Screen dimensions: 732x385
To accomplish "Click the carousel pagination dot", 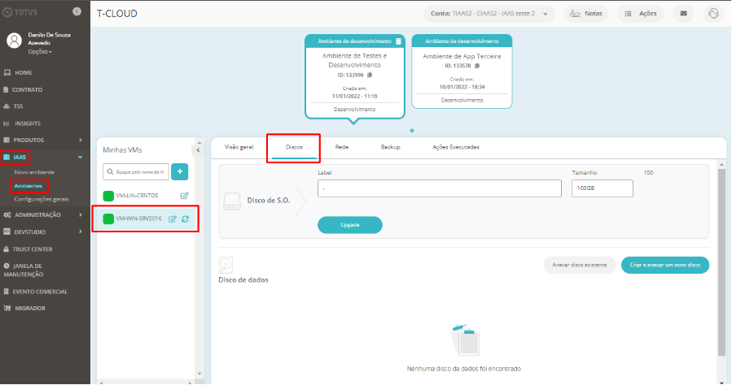I will [412, 131].
